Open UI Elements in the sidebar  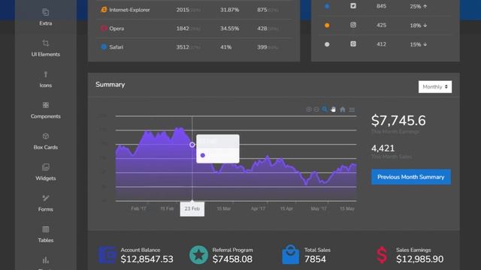click(x=45, y=48)
